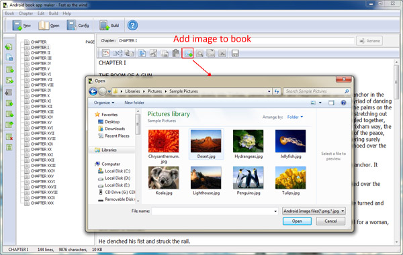Screen dimensions: 403x255
Task: Click Libraries in the breadcrumb path
Action: point(132,91)
